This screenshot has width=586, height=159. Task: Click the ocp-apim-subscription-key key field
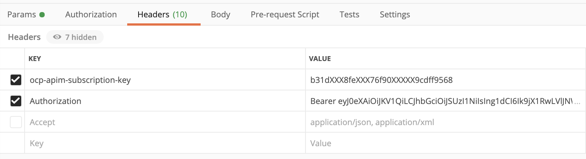[80, 80]
